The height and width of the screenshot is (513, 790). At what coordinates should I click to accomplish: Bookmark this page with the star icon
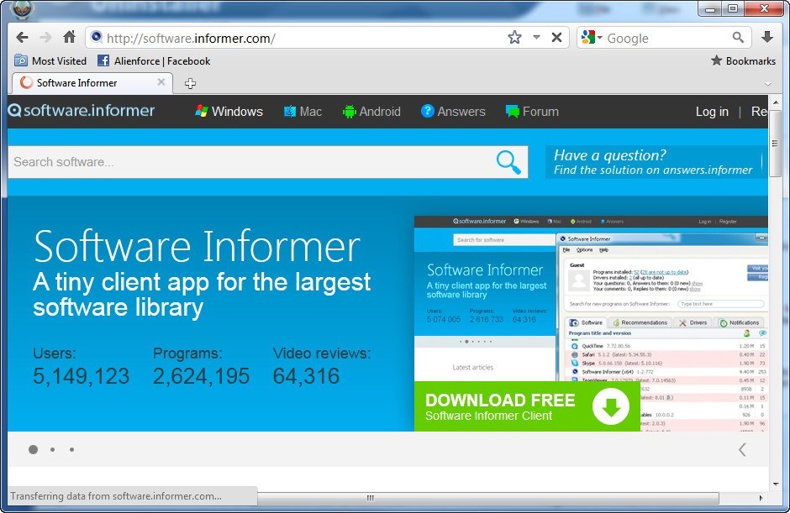(x=514, y=38)
